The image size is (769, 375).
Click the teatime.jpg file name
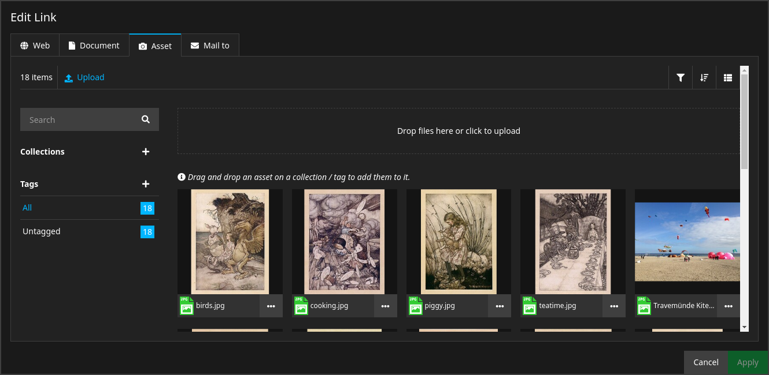[558, 306]
